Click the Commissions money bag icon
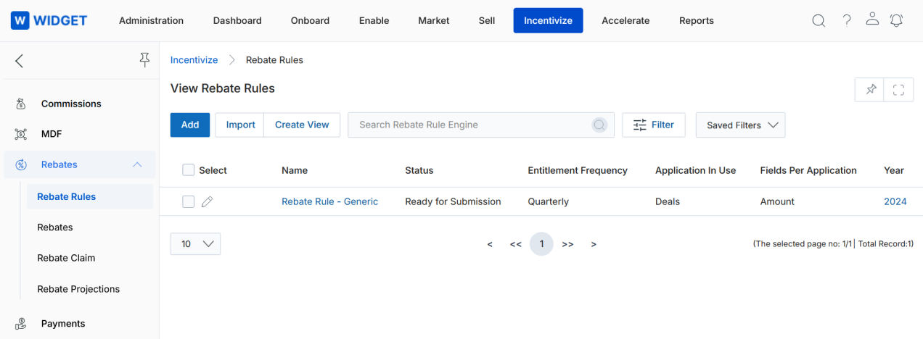The height and width of the screenshot is (339, 923). tap(21, 104)
